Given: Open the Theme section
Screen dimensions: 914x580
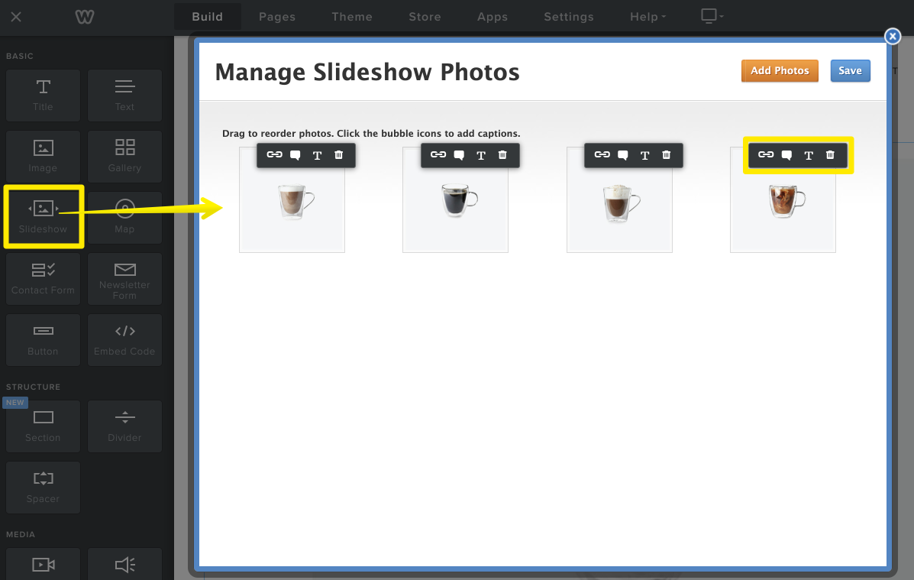Looking at the screenshot, I should 351,16.
